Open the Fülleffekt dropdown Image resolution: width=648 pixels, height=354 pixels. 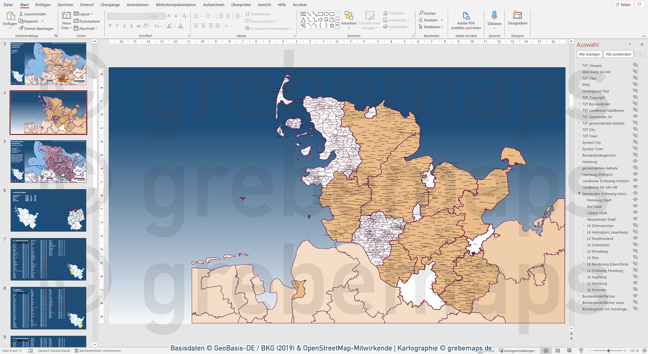[x=396, y=13]
